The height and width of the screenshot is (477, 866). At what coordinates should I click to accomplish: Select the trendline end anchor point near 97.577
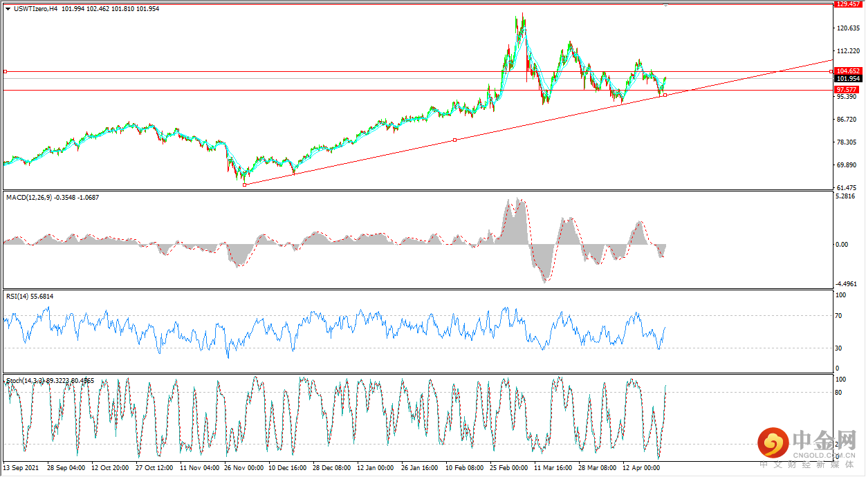[x=665, y=95]
